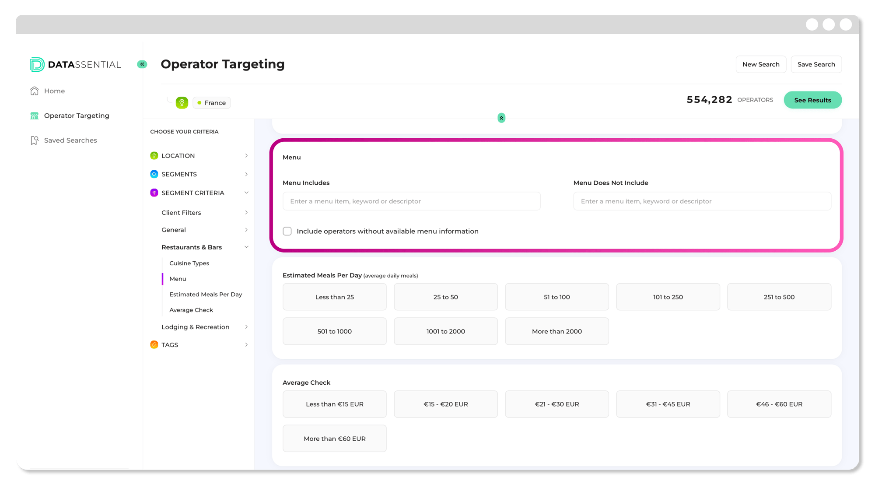Click the Datassential logo icon
875x491 pixels.
click(37, 64)
